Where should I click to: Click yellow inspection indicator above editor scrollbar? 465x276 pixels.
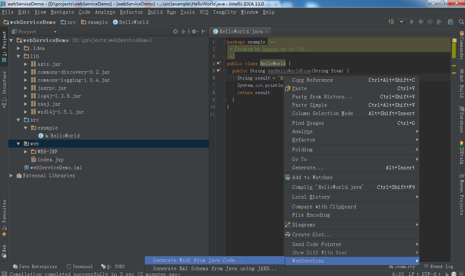[455, 41]
